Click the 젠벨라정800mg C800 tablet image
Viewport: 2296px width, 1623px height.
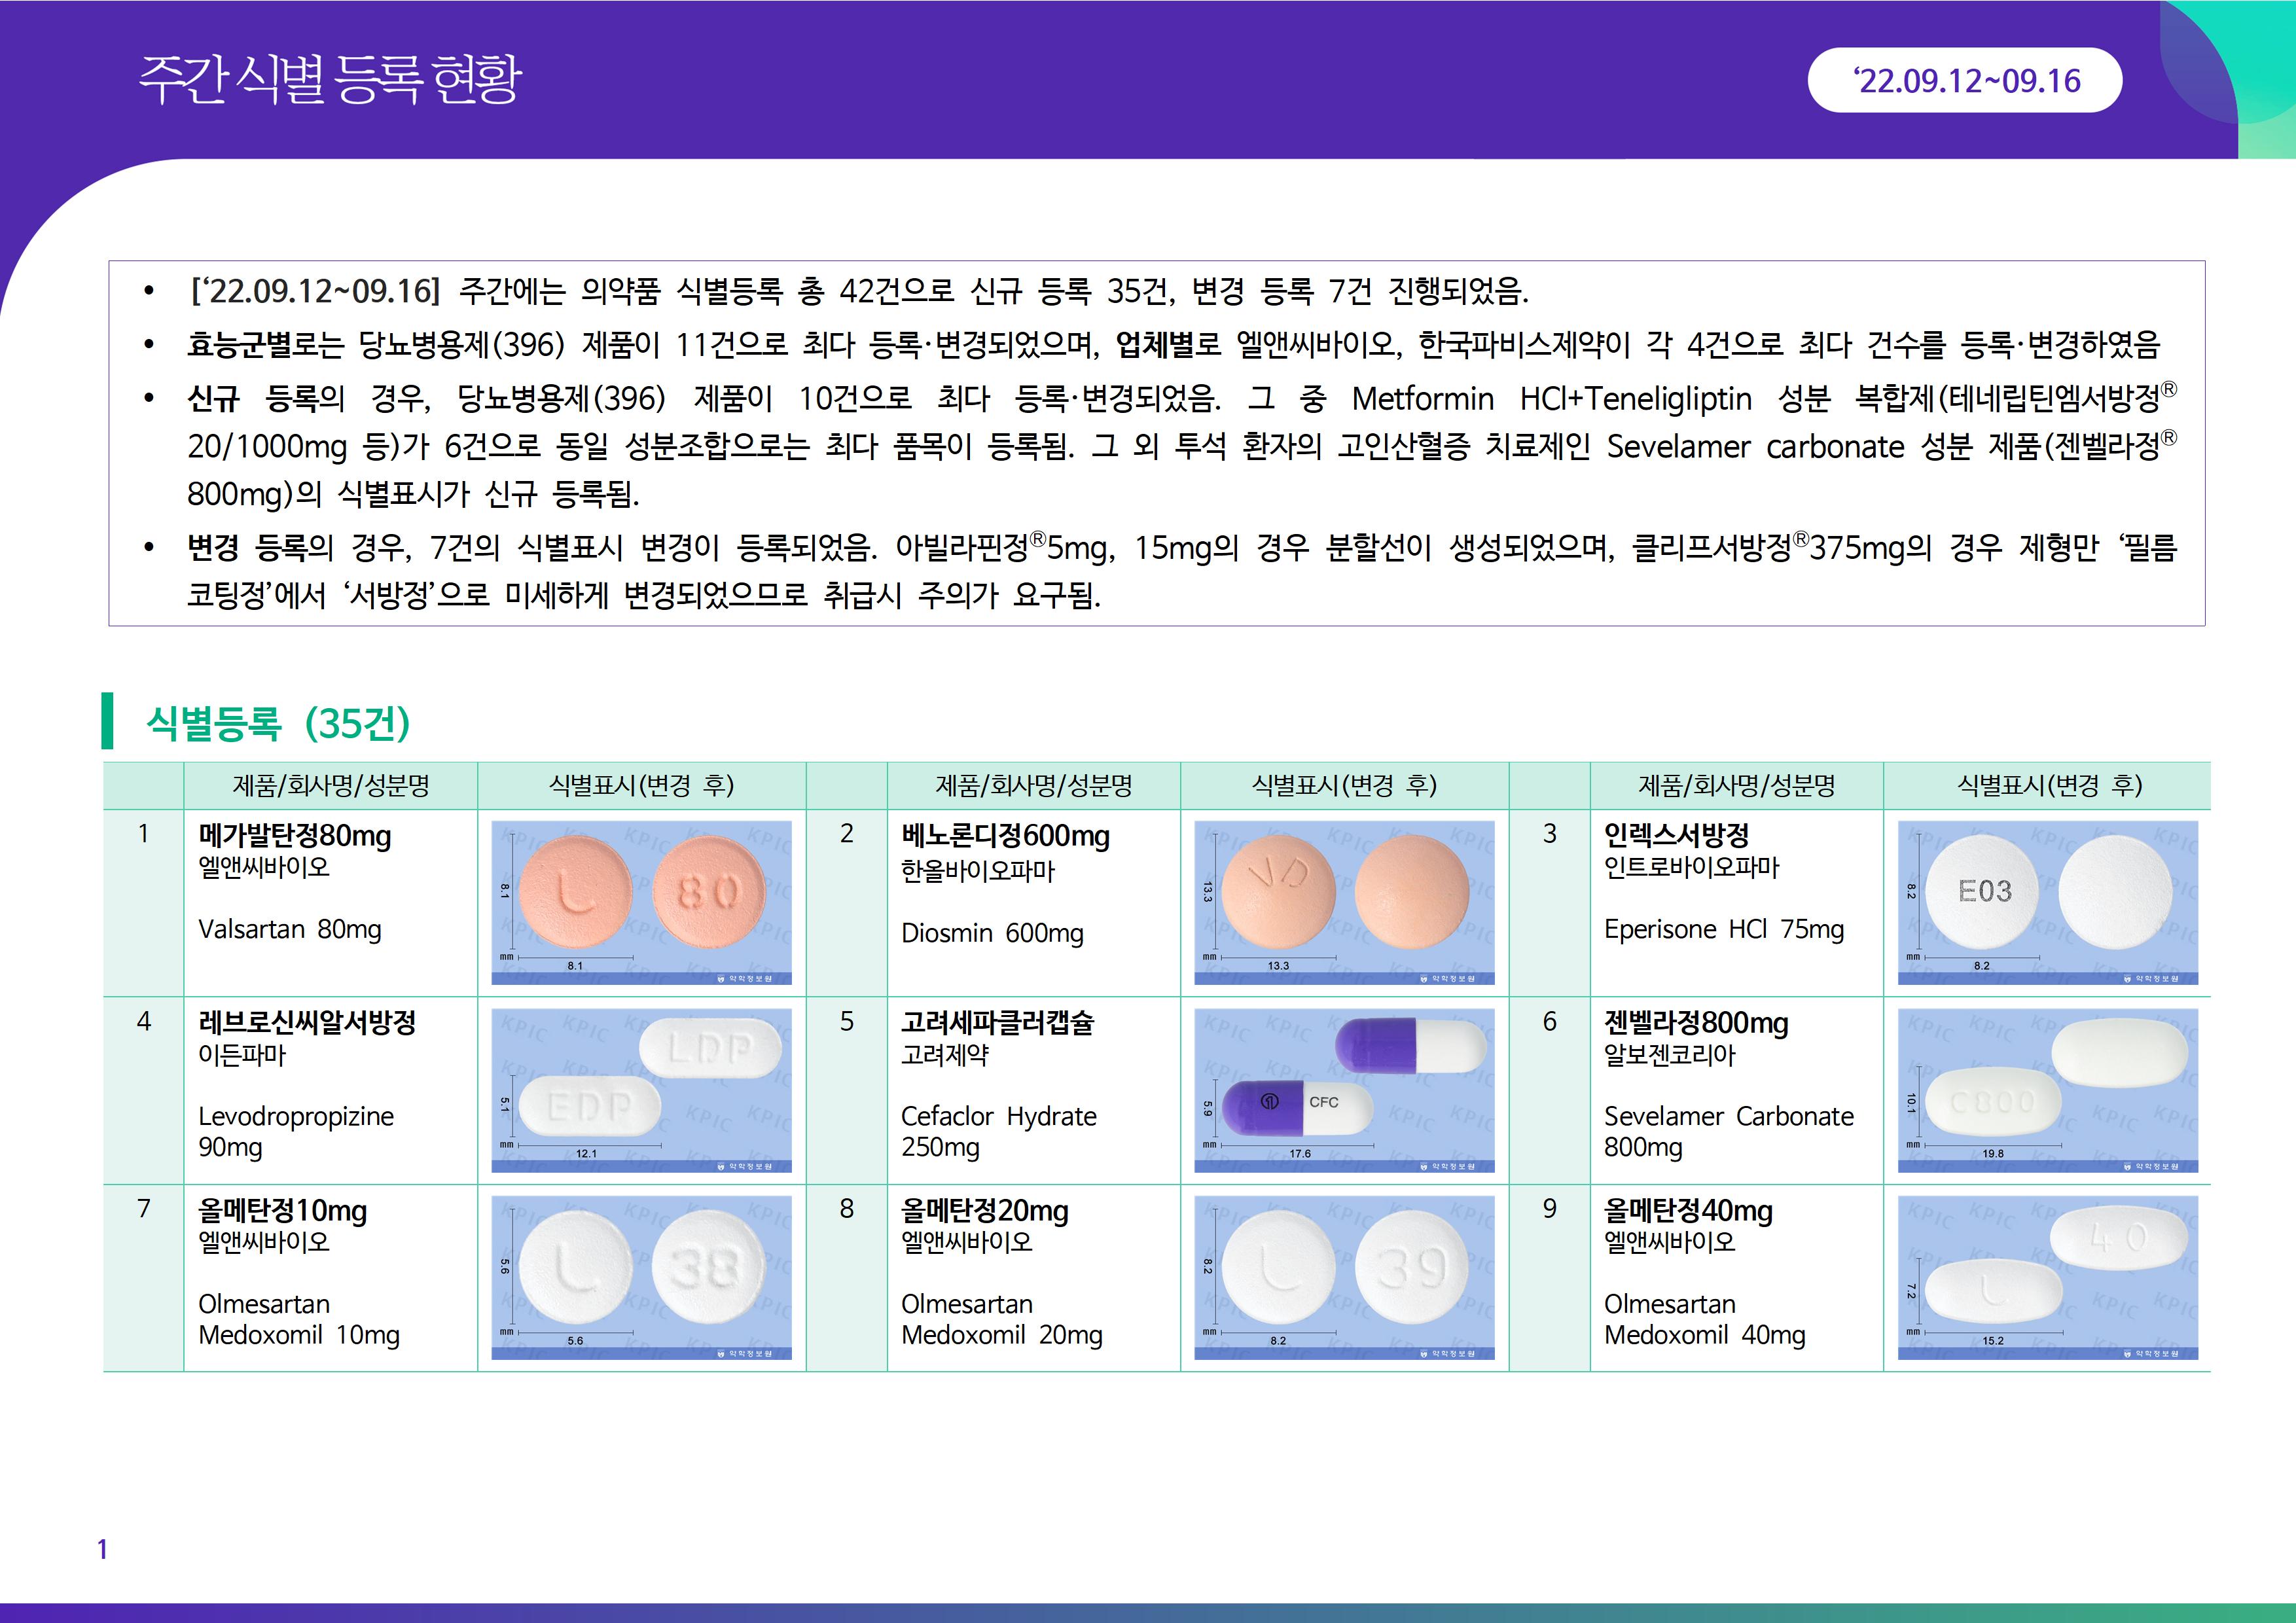[x=2047, y=1090]
